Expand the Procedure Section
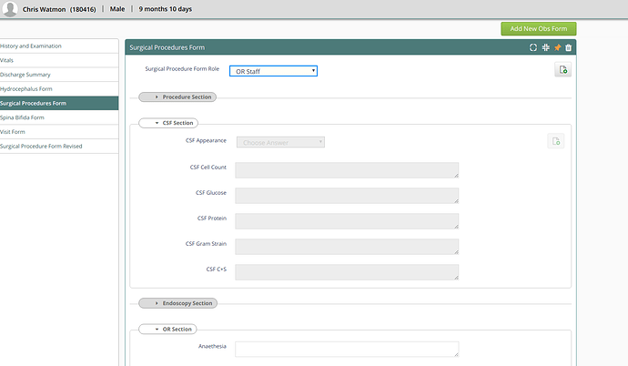 click(x=177, y=97)
